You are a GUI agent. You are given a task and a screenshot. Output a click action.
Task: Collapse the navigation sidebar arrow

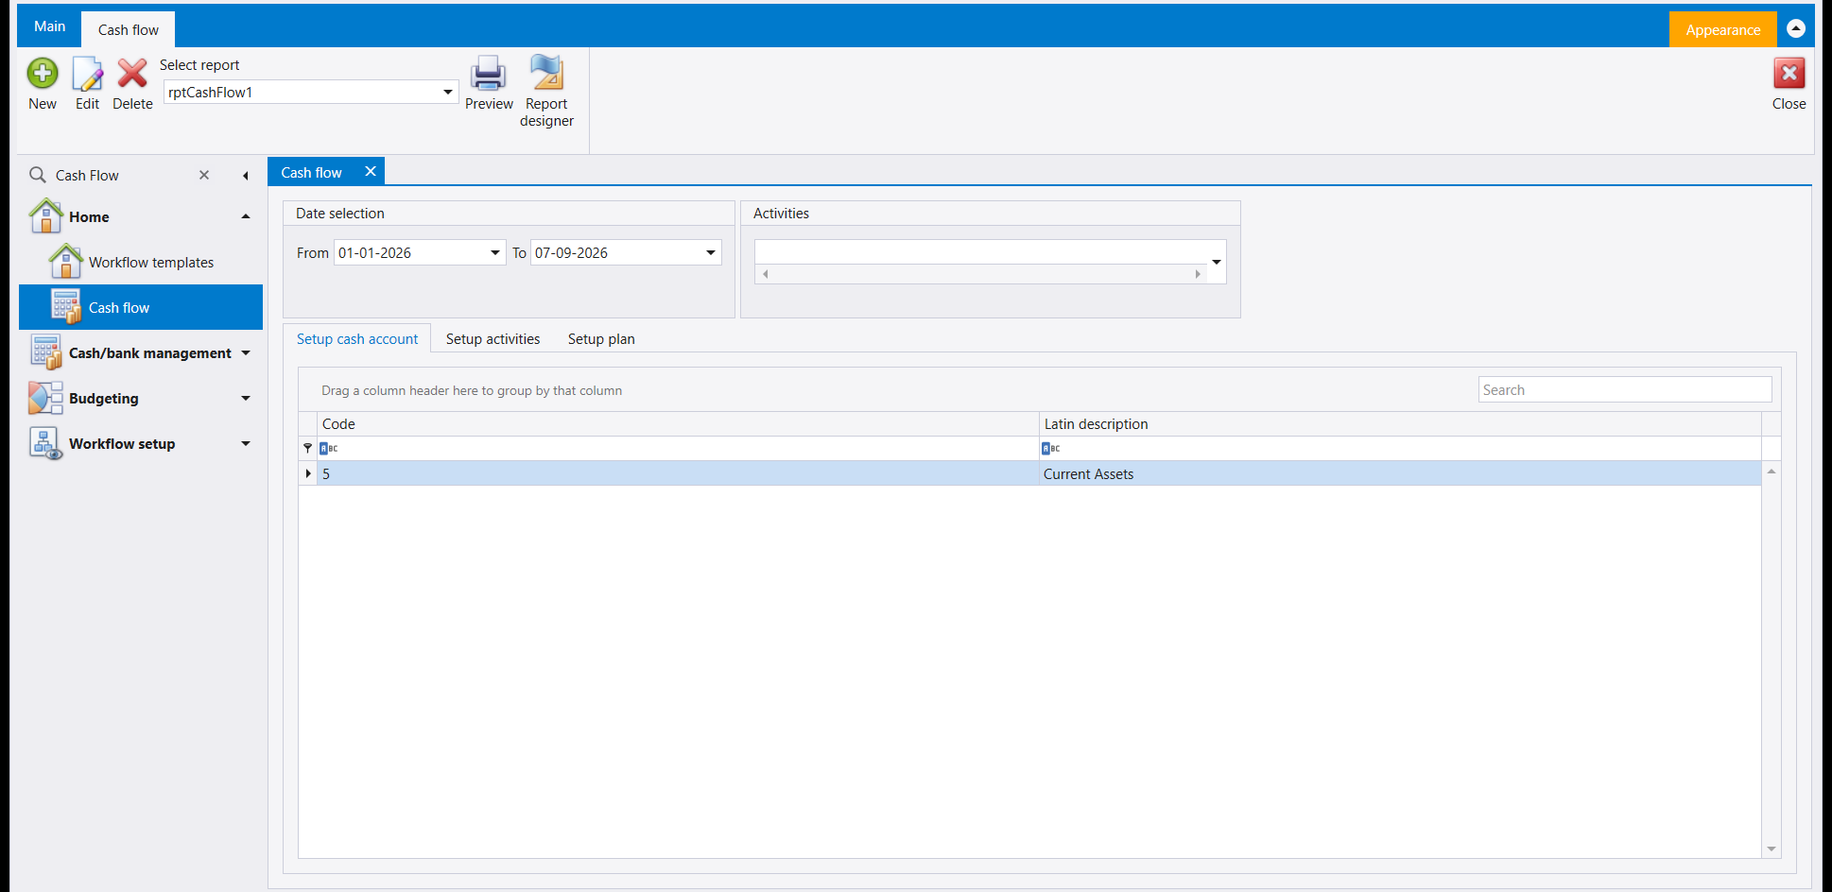coord(246,176)
